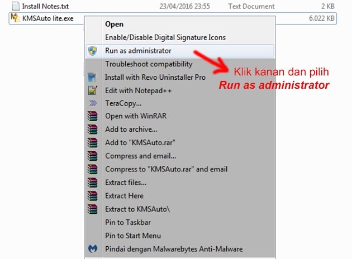Click the KMSAuto lite.exe file icon
Screen dimensions: 352x259
15,18
